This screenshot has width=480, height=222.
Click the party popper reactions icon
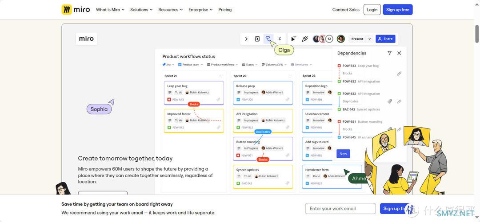tap(304, 39)
